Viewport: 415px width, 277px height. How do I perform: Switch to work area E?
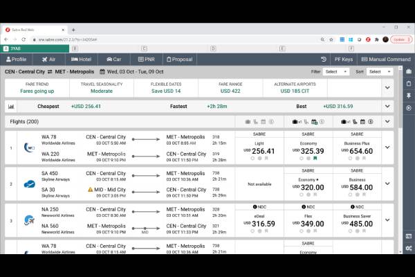(282, 48)
